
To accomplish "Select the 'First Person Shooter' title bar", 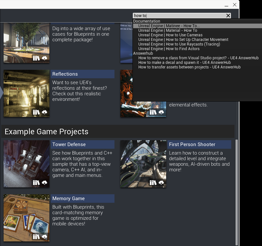I will (199, 144).
